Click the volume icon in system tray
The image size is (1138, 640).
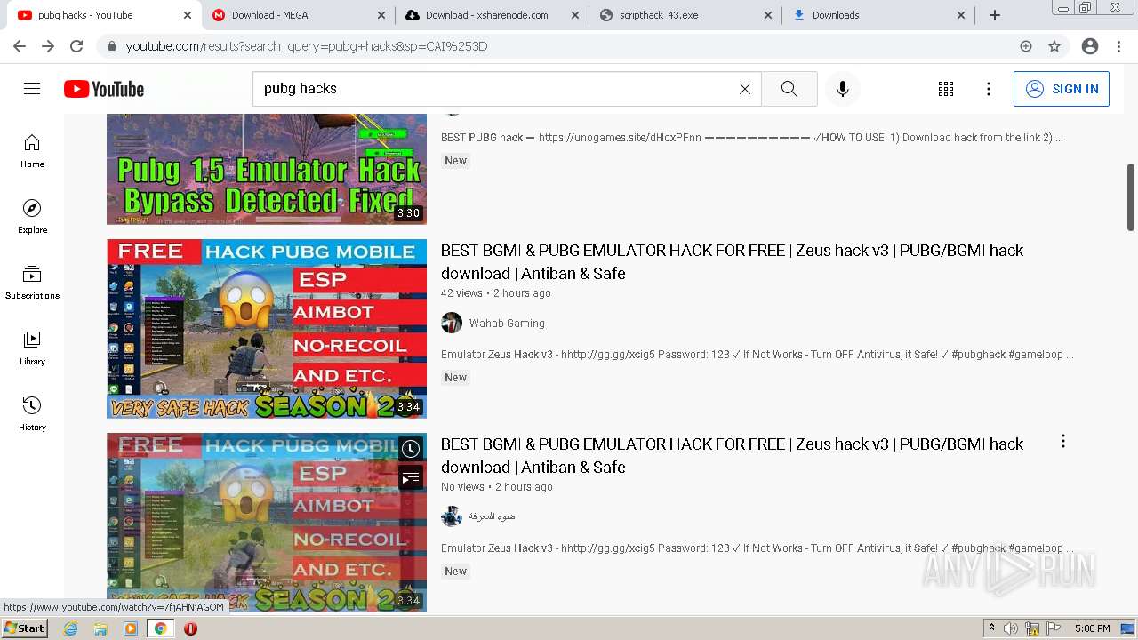[x=1011, y=628]
